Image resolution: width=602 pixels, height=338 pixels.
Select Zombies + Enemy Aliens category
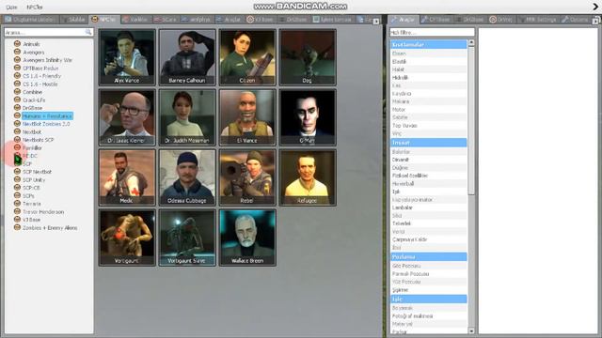50,227
